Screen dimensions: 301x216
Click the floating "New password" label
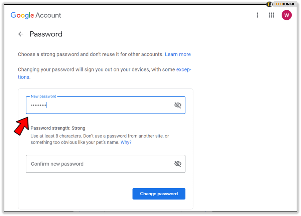43,96
